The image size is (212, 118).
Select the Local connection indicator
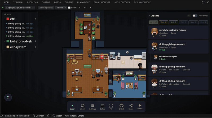(72, 107)
